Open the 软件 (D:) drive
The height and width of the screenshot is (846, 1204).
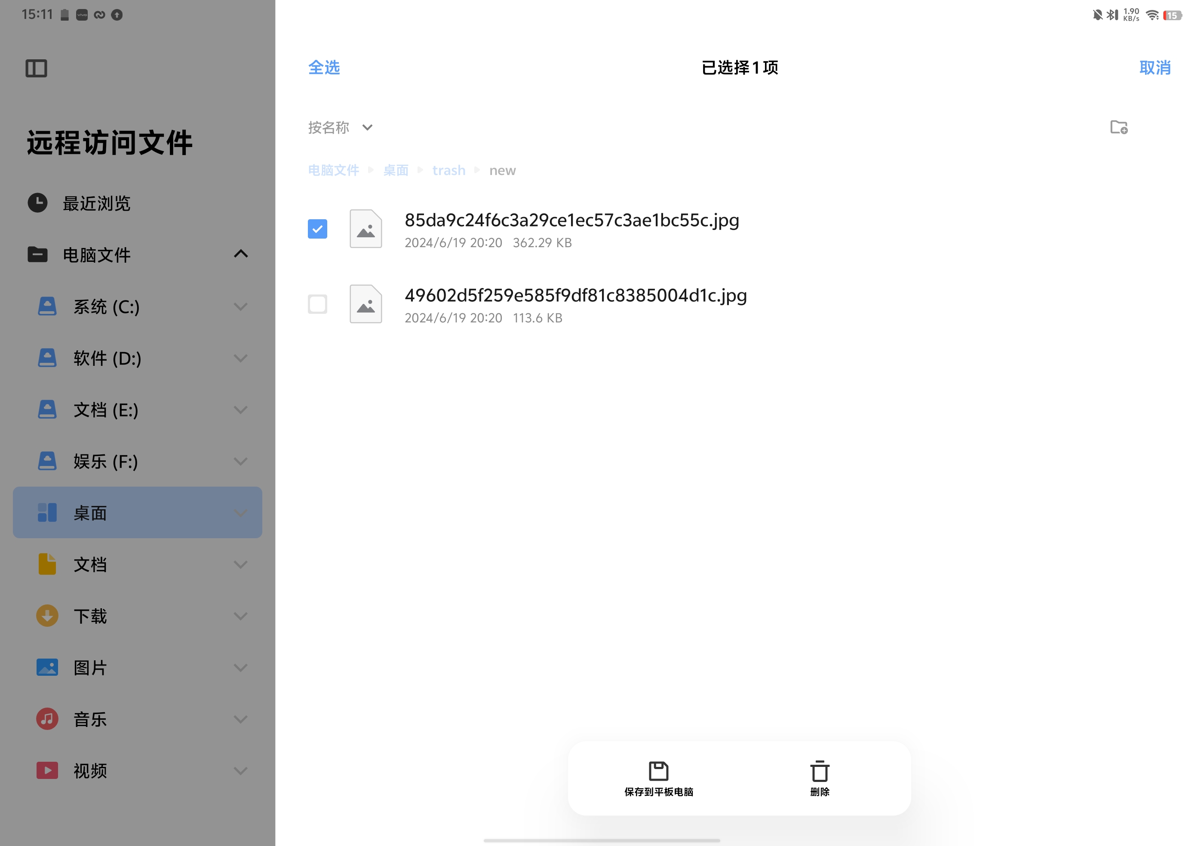pyautogui.click(x=107, y=359)
